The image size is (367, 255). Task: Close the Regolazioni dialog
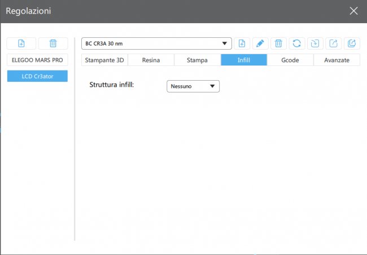point(353,11)
